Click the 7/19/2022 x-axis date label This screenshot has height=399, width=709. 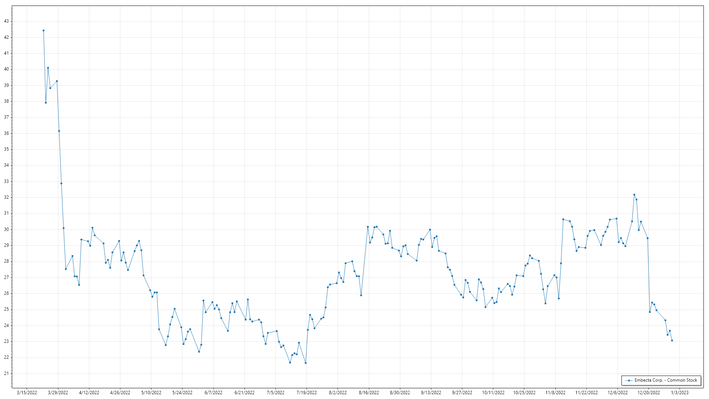click(306, 393)
